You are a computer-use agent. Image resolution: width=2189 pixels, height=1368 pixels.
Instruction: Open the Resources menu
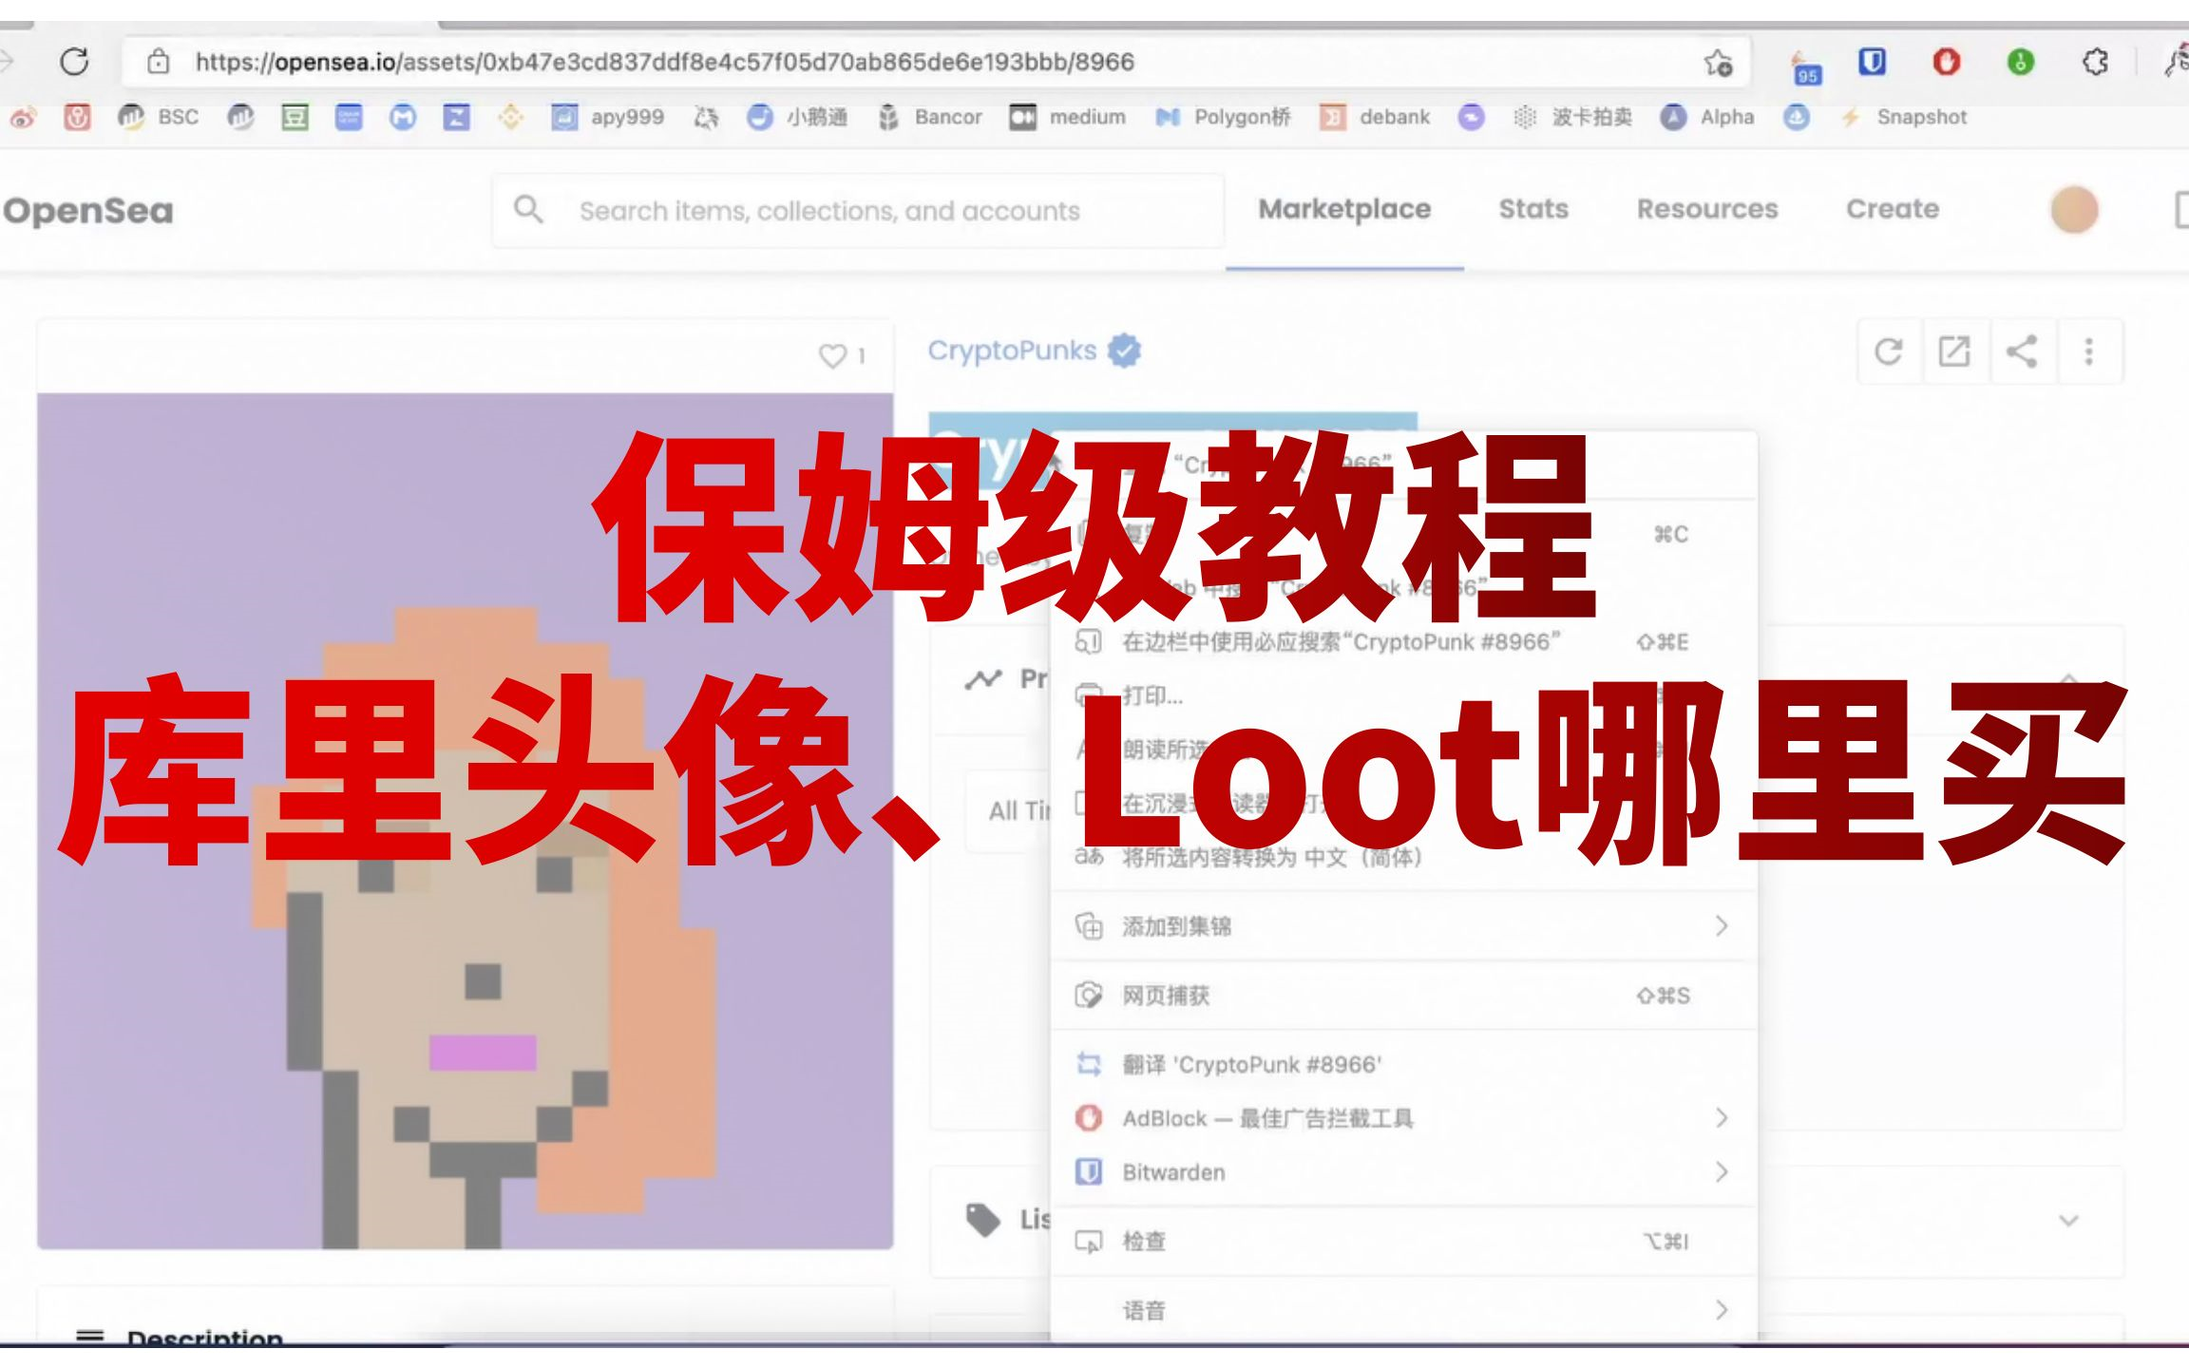point(1707,209)
